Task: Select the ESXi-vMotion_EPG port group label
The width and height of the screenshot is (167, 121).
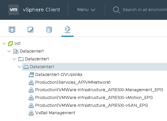Action: click(94, 98)
